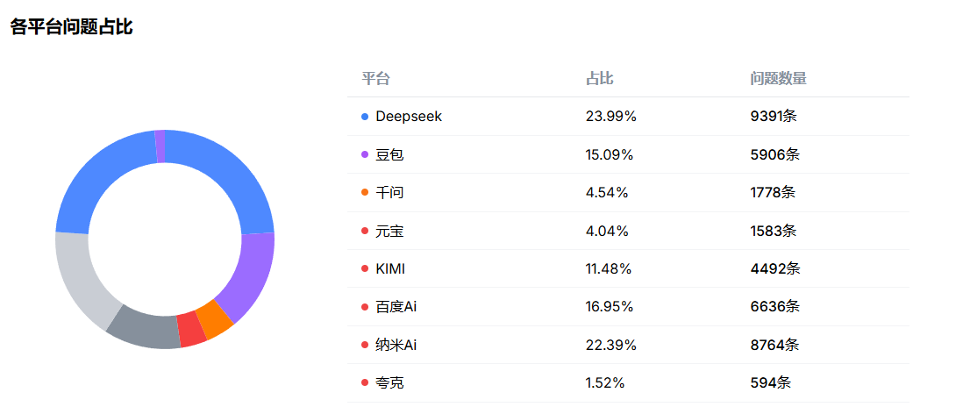Select the Deepseek platform name

click(x=409, y=117)
